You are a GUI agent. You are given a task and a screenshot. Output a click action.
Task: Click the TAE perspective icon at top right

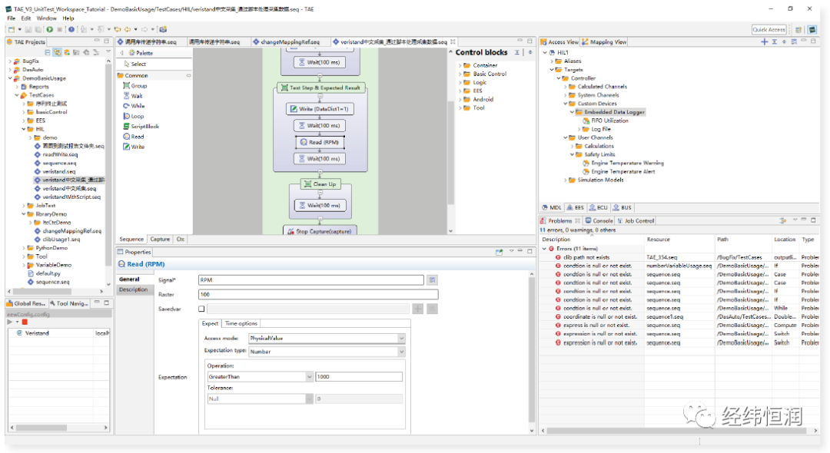tap(812, 30)
